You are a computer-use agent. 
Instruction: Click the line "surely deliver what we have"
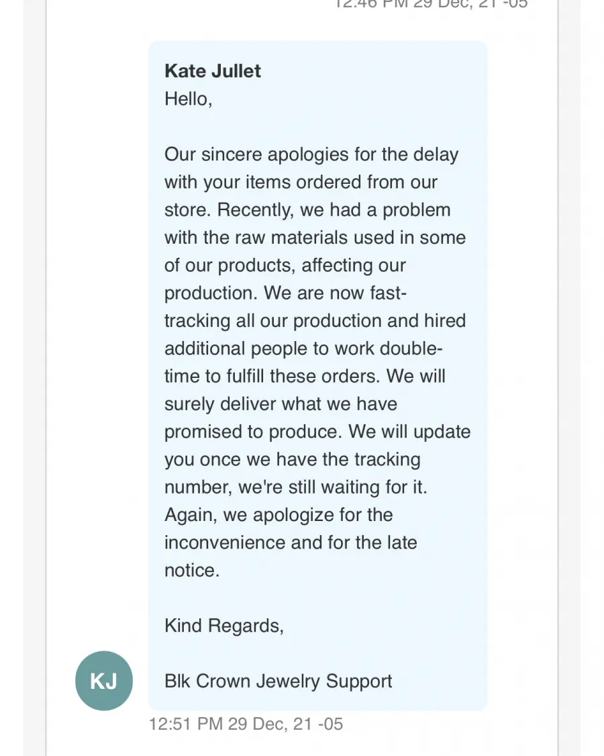(281, 404)
